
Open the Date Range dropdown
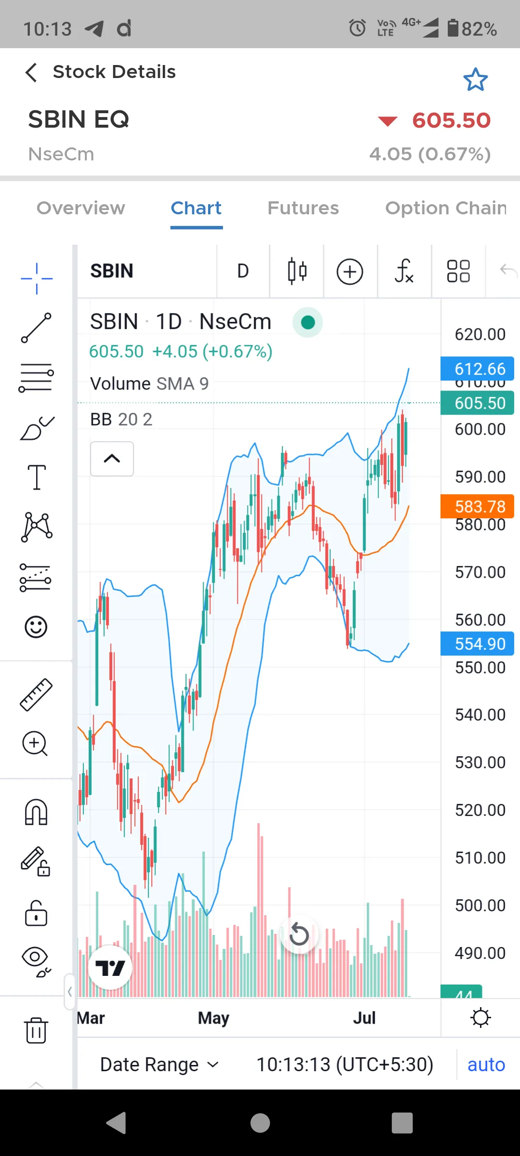point(159,1064)
